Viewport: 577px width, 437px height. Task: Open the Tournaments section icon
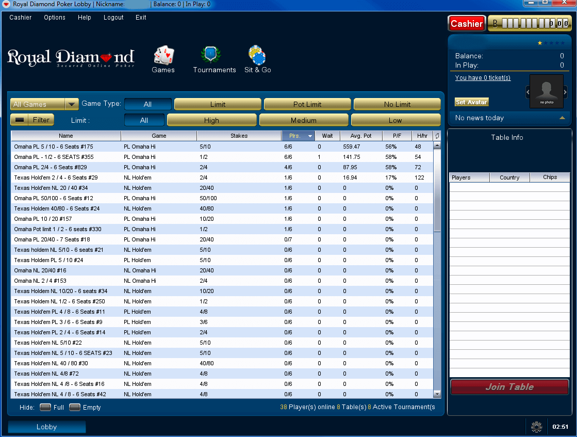click(210, 55)
